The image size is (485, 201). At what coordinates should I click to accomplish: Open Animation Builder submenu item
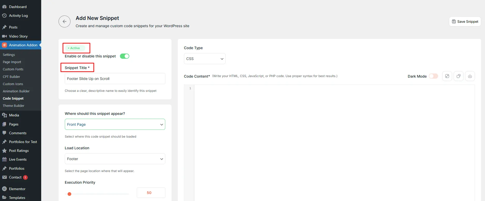pos(16,91)
